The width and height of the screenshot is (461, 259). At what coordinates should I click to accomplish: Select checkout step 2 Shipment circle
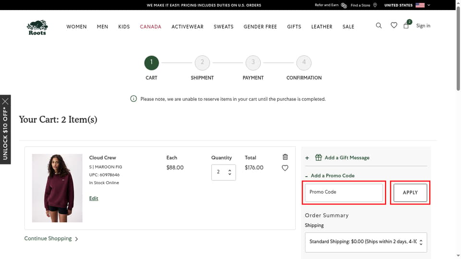click(x=202, y=63)
